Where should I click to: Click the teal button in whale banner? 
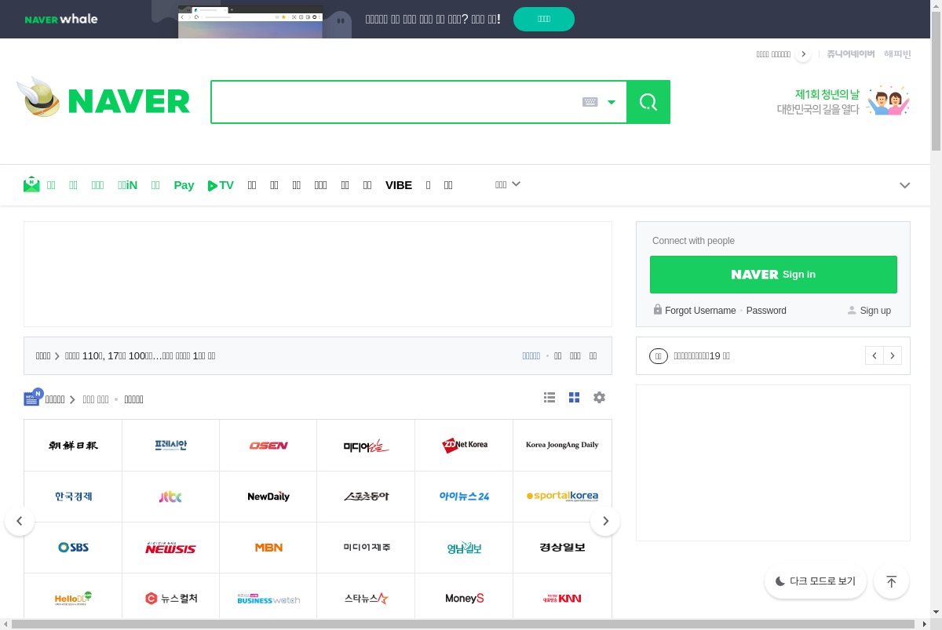(544, 19)
